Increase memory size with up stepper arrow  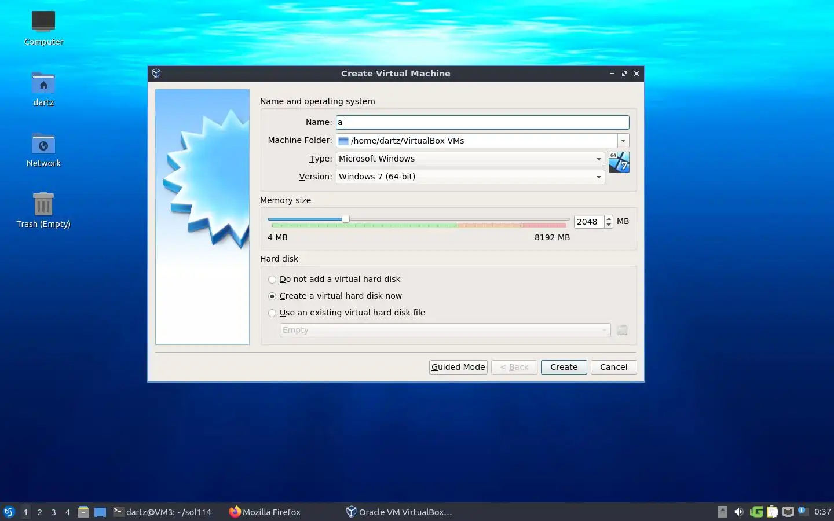coord(608,218)
